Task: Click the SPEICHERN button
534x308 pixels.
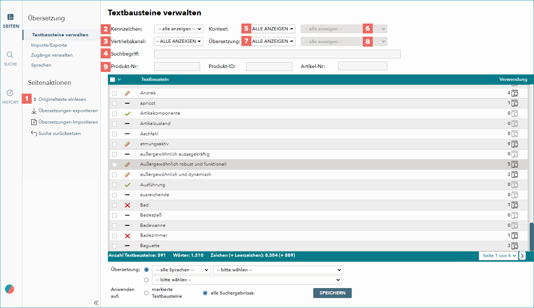Action: tap(333, 293)
